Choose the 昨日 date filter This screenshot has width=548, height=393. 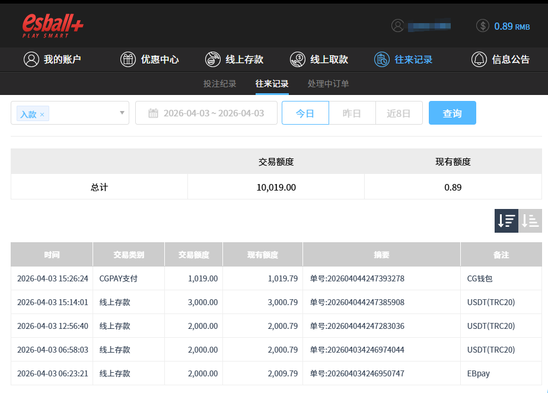[x=352, y=113]
